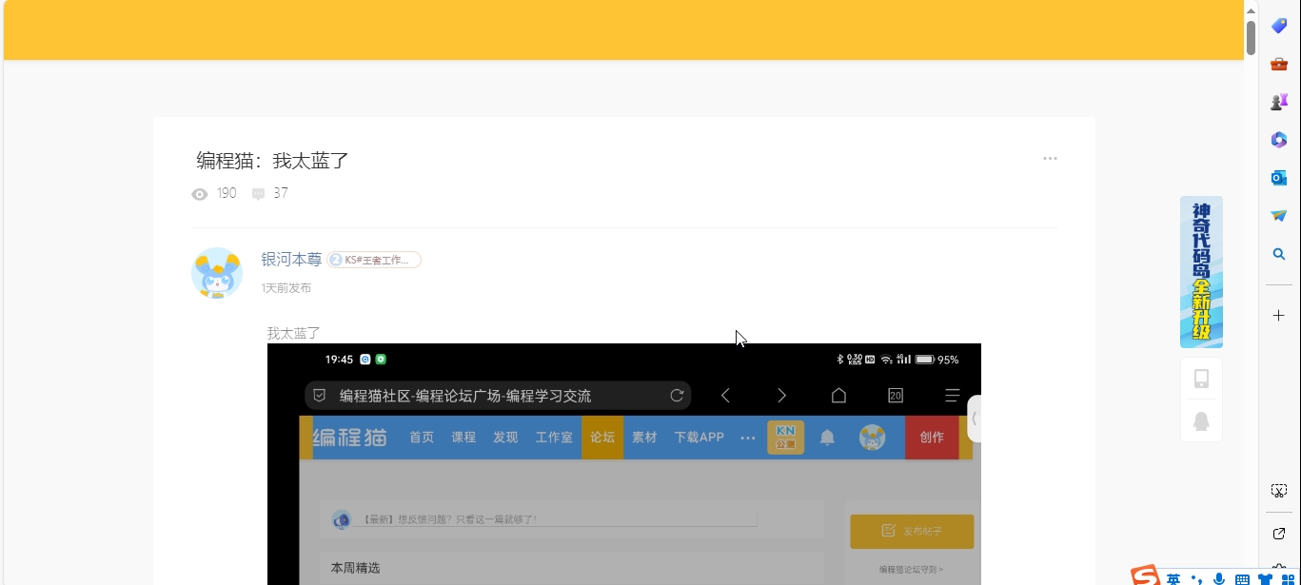Open Edge sidebar Outlook icon

(x=1279, y=178)
